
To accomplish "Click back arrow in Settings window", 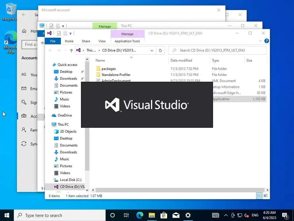I will pos(24,14).
